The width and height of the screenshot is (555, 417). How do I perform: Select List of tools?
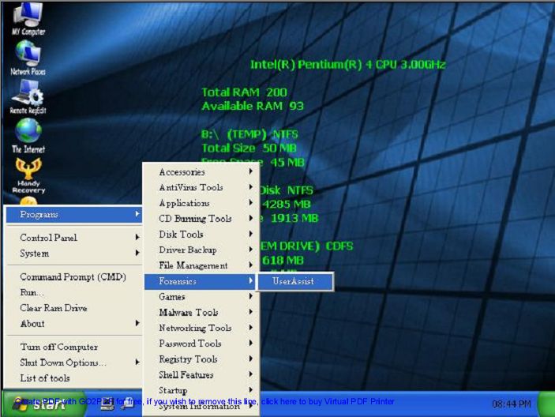pyautogui.click(x=74, y=378)
